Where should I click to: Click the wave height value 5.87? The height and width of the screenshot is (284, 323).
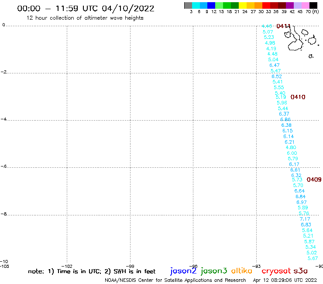click(x=309, y=242)
